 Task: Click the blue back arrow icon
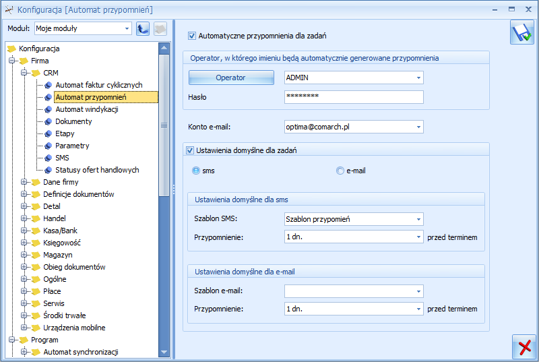143,28
